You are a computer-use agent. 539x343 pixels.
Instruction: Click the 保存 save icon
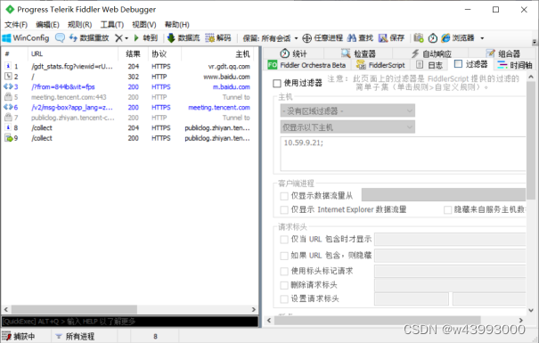pos(383,37)
